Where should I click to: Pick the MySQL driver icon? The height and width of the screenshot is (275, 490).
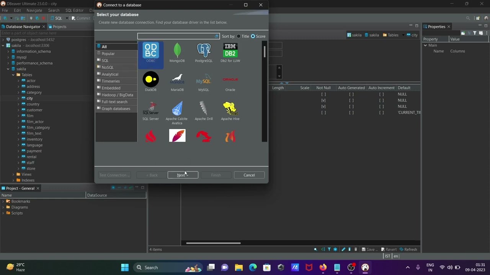[204, 79]
